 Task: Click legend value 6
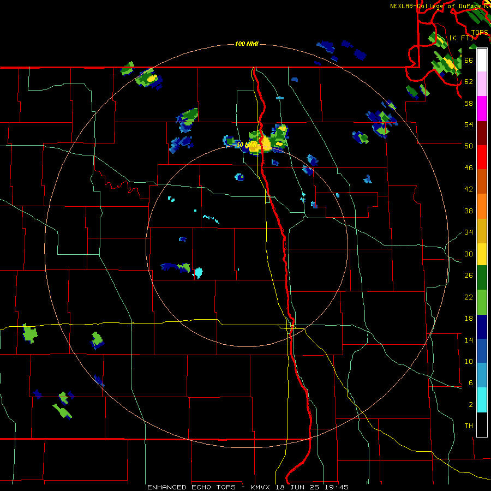tap(471, 383)
